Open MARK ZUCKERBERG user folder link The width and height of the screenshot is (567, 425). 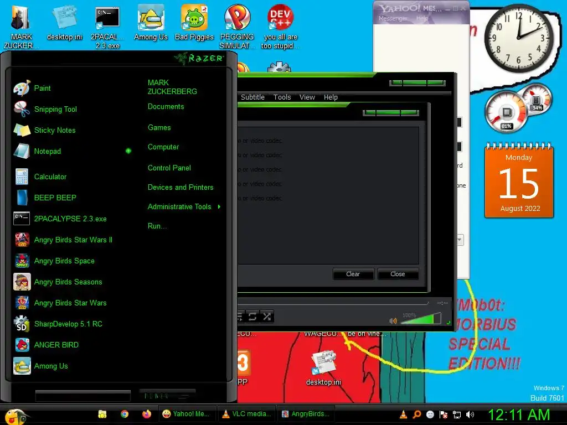pos(172,87)
